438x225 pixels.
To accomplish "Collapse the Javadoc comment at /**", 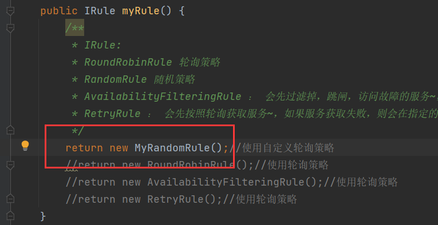I will [10, 28].
